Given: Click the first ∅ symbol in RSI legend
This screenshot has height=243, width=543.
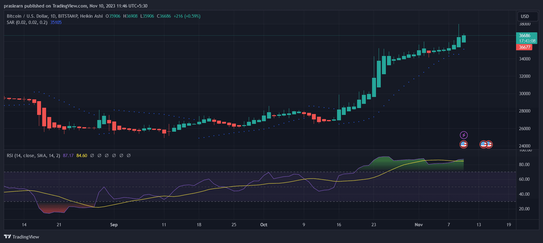Looking at the screenshot, I should click(x=92, y=156).
